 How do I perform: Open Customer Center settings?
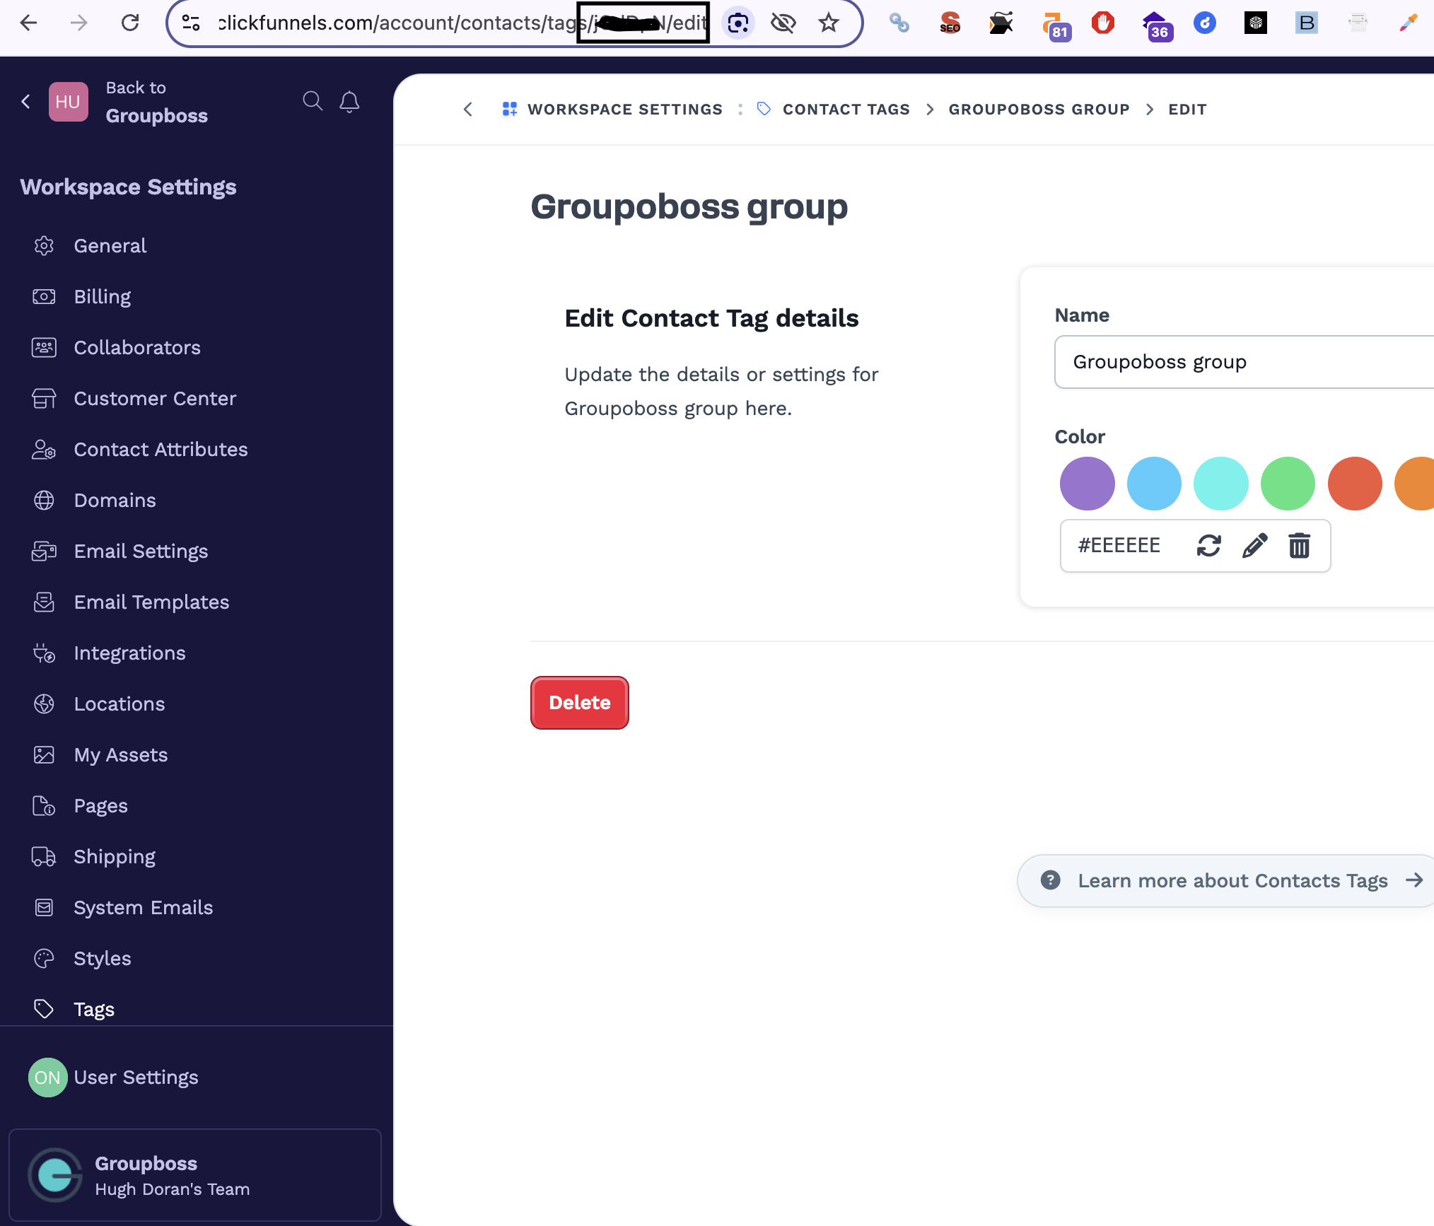coord(155,398)
